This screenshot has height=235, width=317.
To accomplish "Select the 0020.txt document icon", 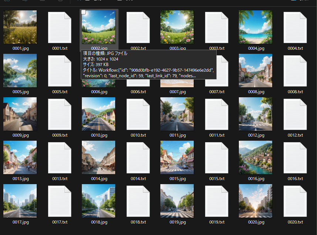I will 295,201.
